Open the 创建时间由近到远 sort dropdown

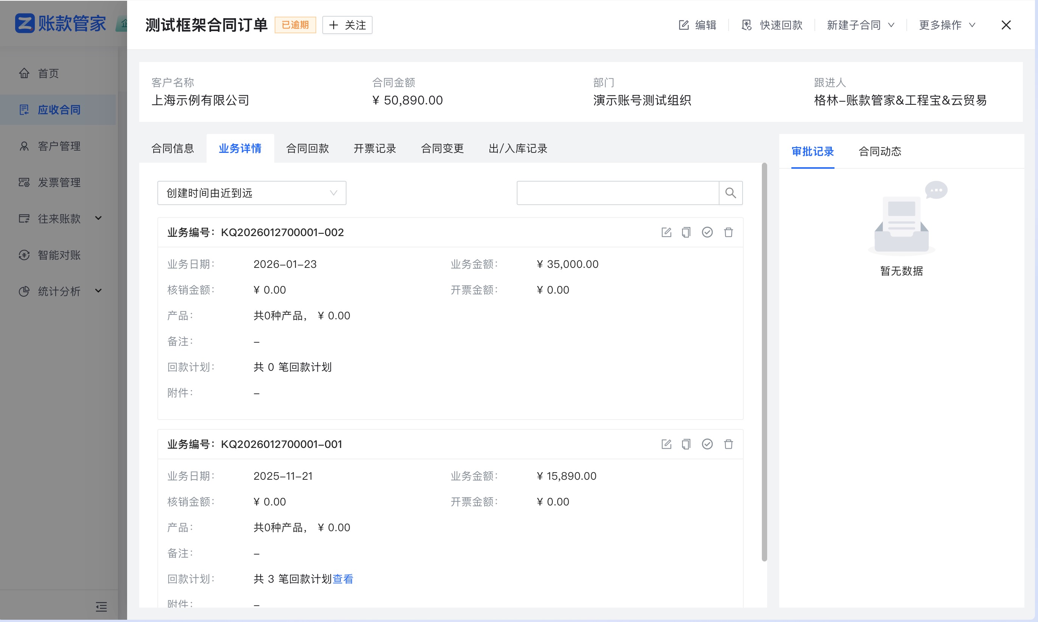252,193
